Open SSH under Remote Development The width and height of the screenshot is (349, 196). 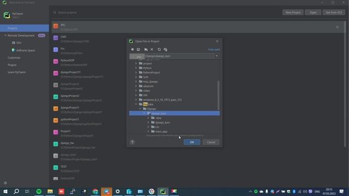(x=17, y=42)
